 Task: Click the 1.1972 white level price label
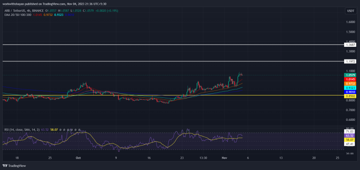(x=350, y=61)
